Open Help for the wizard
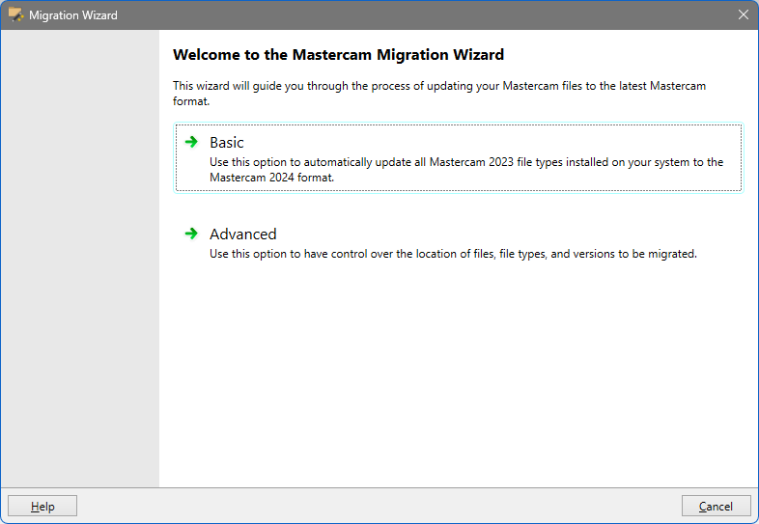759x524 pixels. [x=42, y=506]
